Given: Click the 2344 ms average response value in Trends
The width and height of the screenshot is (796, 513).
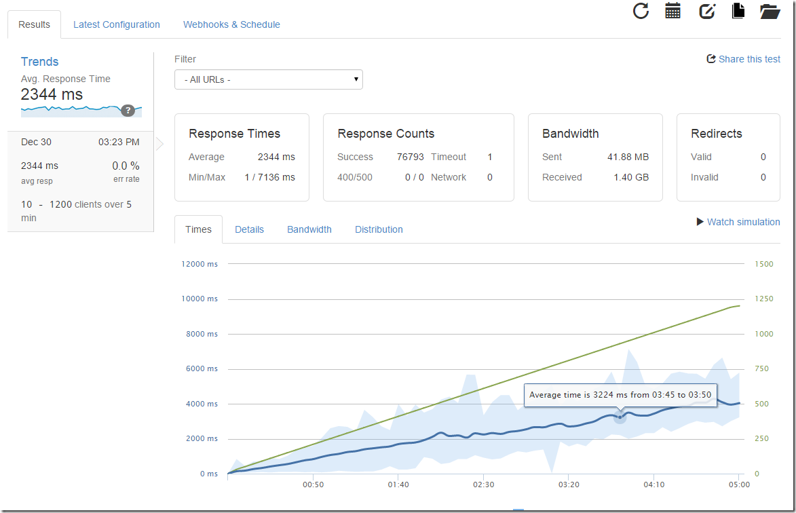Looking at the screenshot, I should (x=52, y=94).
